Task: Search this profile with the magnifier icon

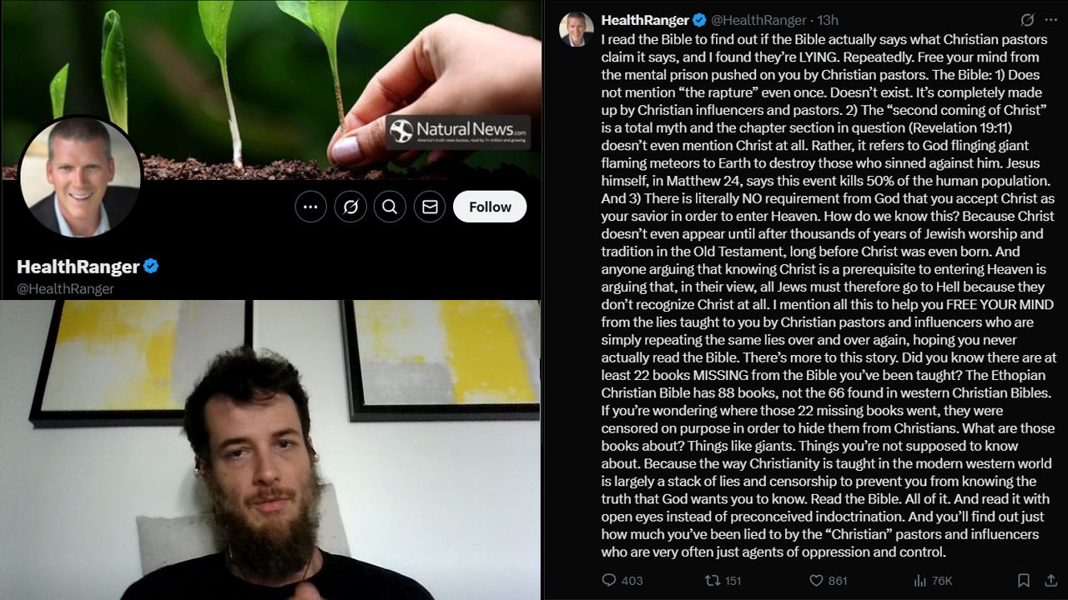Action: [x=390, y=207]
